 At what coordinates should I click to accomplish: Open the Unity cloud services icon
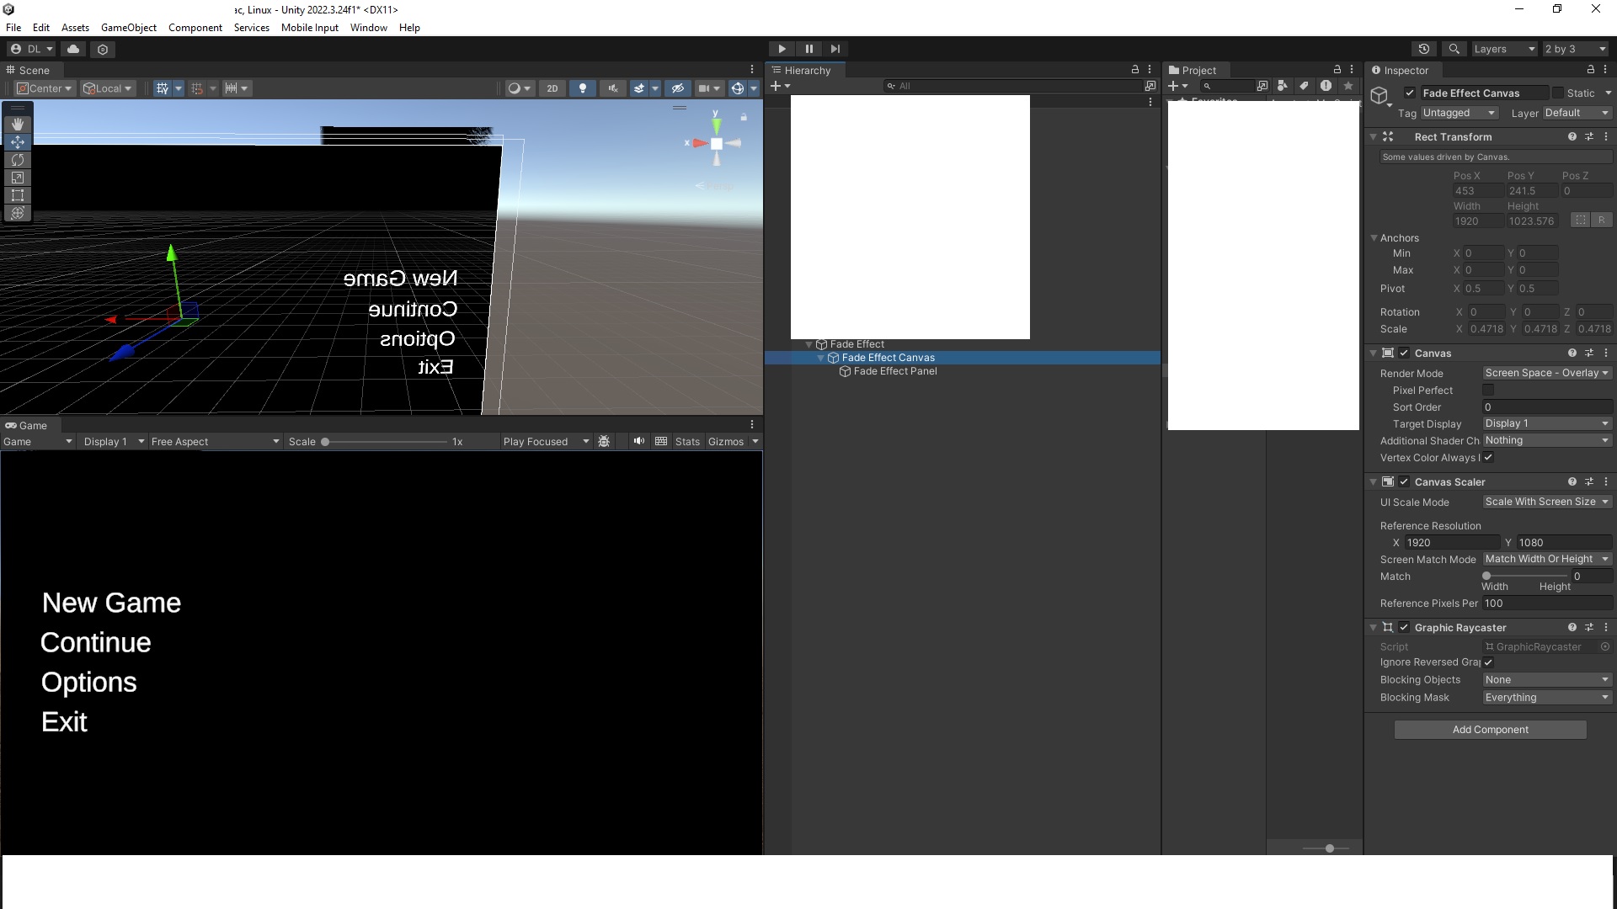coord(72,49)
